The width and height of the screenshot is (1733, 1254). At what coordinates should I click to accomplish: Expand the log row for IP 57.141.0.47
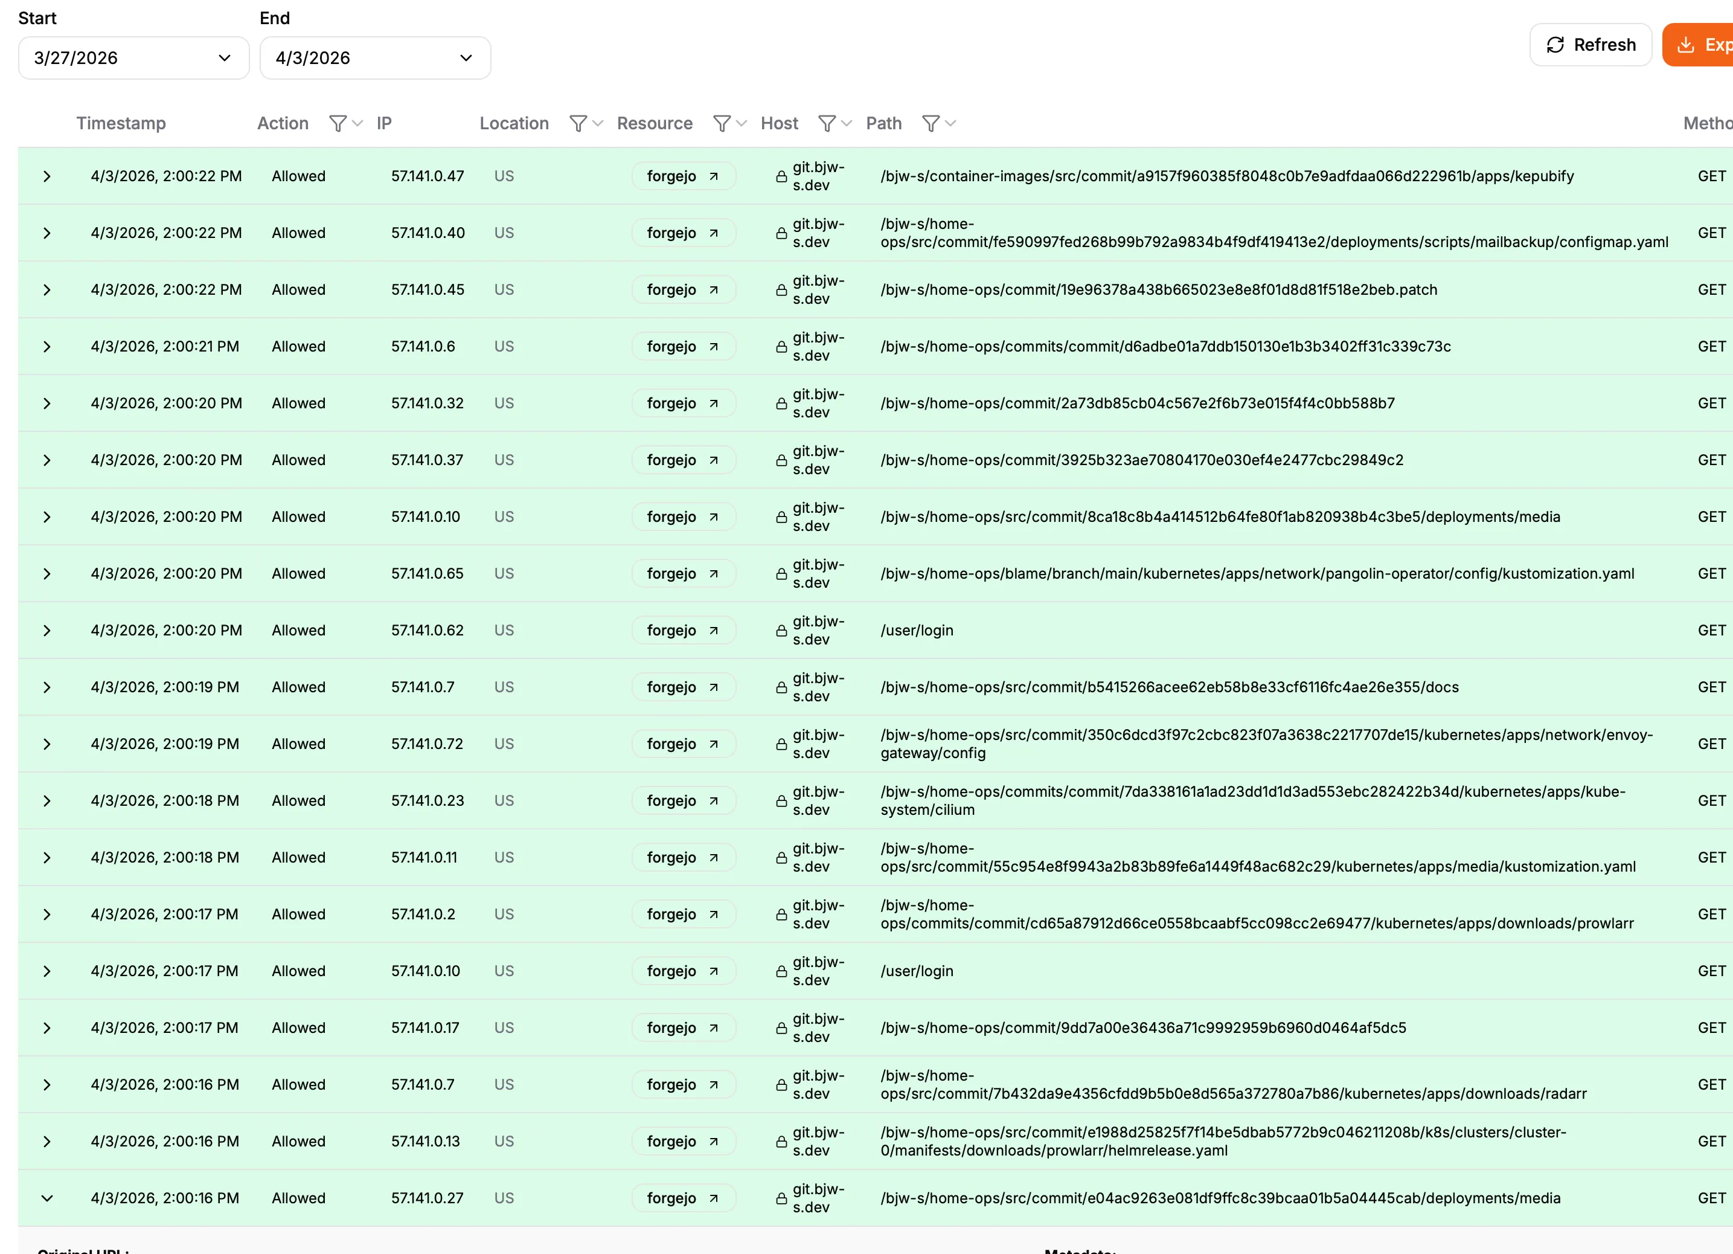(46, 176)
